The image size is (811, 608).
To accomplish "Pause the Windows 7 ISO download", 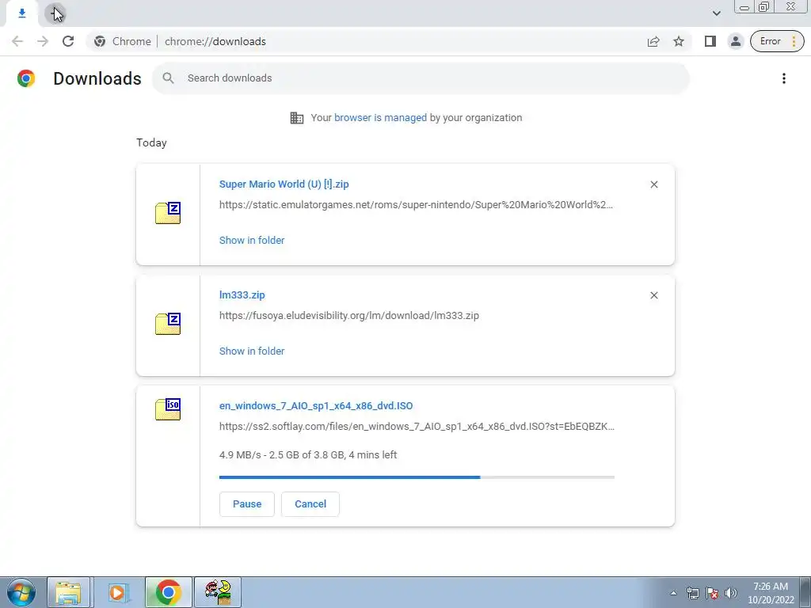I will [x=247, y=504].
